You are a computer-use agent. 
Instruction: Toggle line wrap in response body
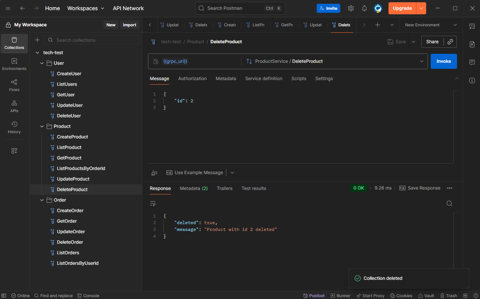tap(153, 203)
